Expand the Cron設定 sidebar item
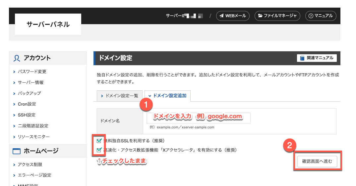Screen dimensions: 356x186 coord(27,104)
